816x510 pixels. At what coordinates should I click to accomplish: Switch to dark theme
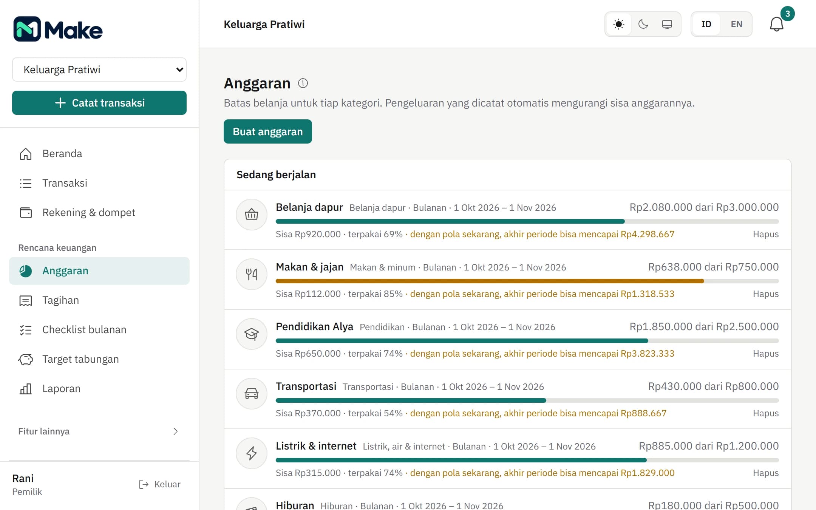coord(643,24)
